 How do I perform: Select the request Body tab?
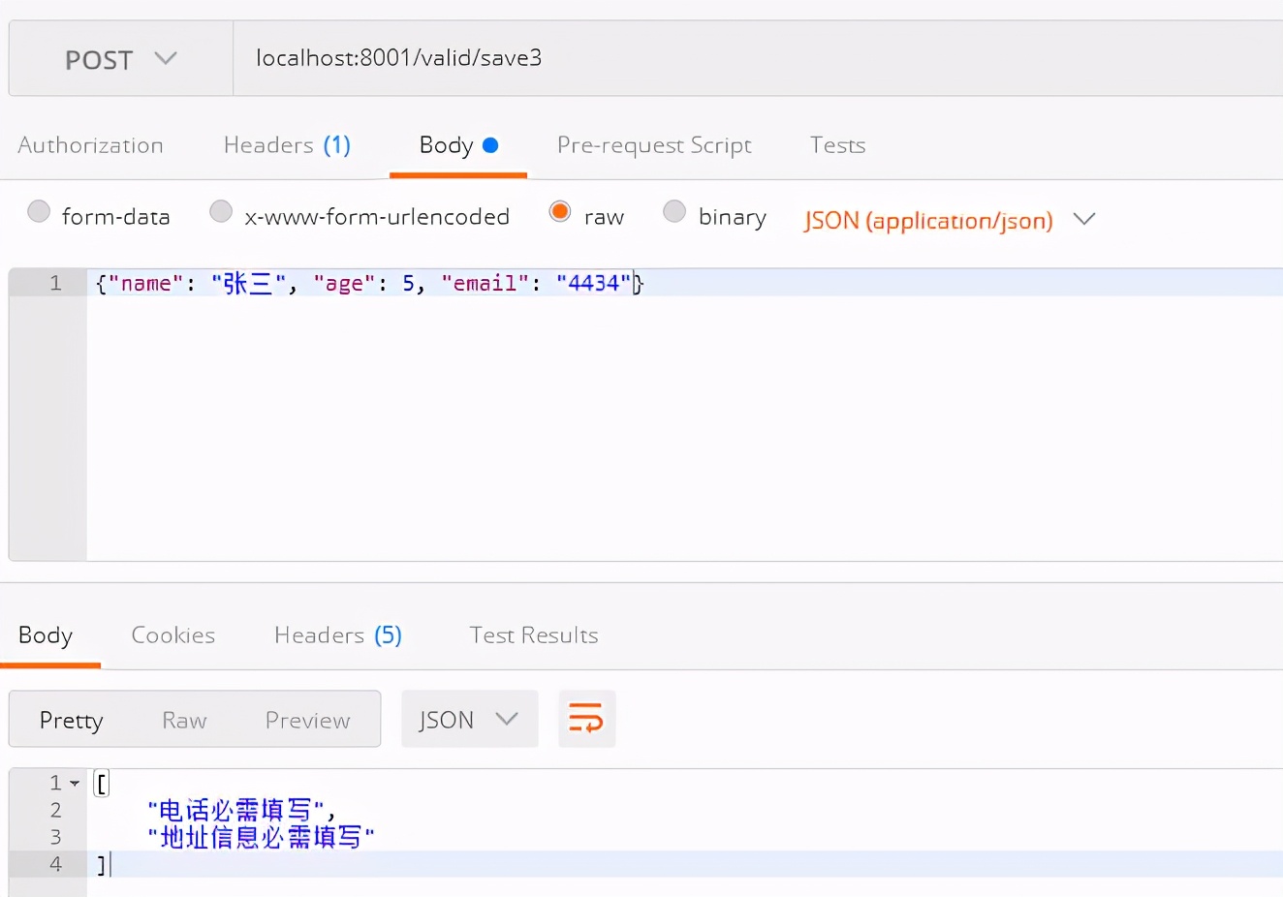point(458,145)
